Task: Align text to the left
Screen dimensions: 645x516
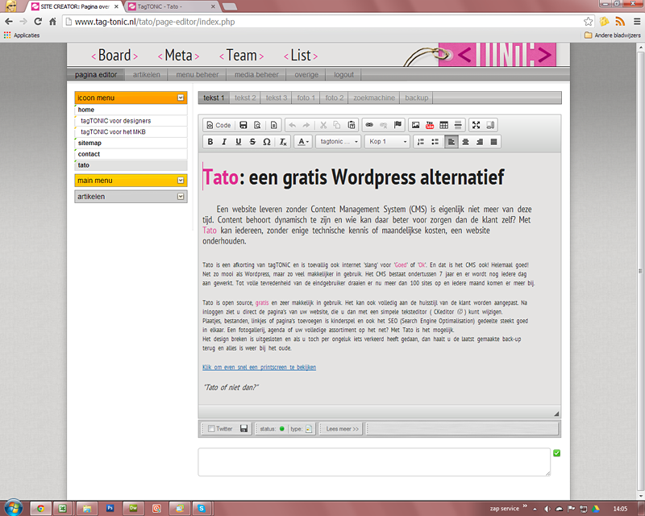Action: 451,142
